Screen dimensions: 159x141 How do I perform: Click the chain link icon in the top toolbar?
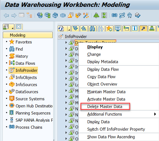[x=115, y=15]
